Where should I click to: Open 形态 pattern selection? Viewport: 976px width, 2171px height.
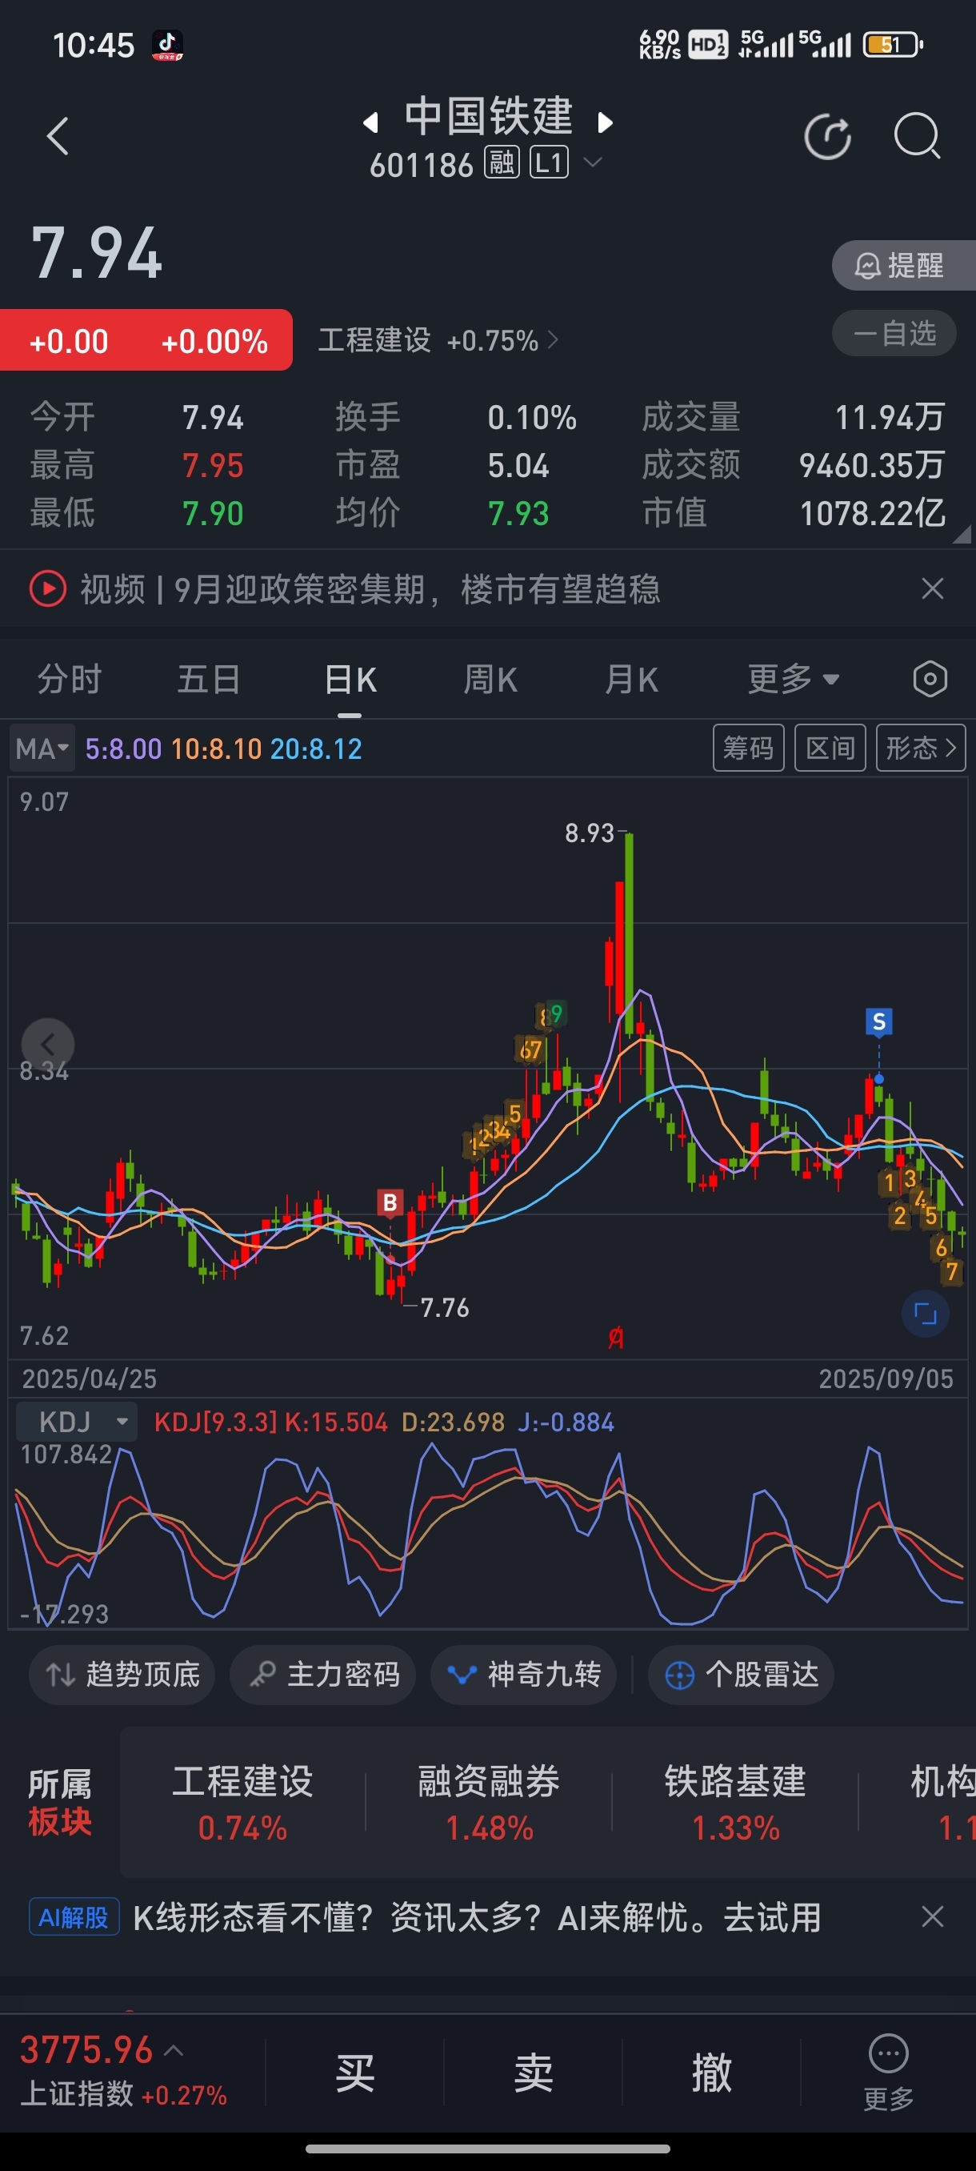[921, 748]
